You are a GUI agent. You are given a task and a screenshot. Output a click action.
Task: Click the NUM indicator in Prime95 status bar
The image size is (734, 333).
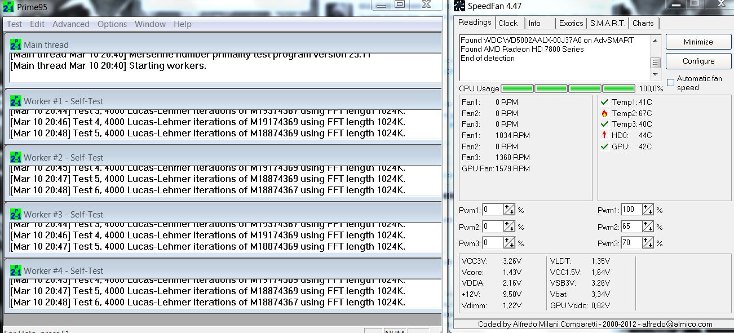(395, 331)
